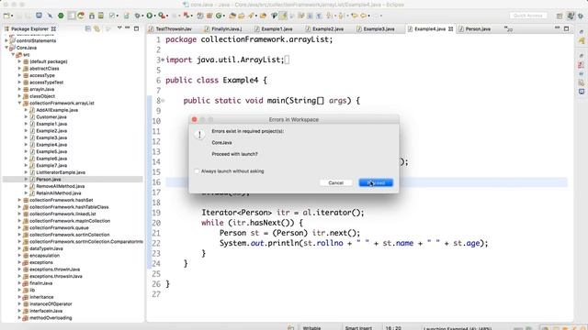
Task: Click the Open Perspective icon
Action: [x=560, y=16]
